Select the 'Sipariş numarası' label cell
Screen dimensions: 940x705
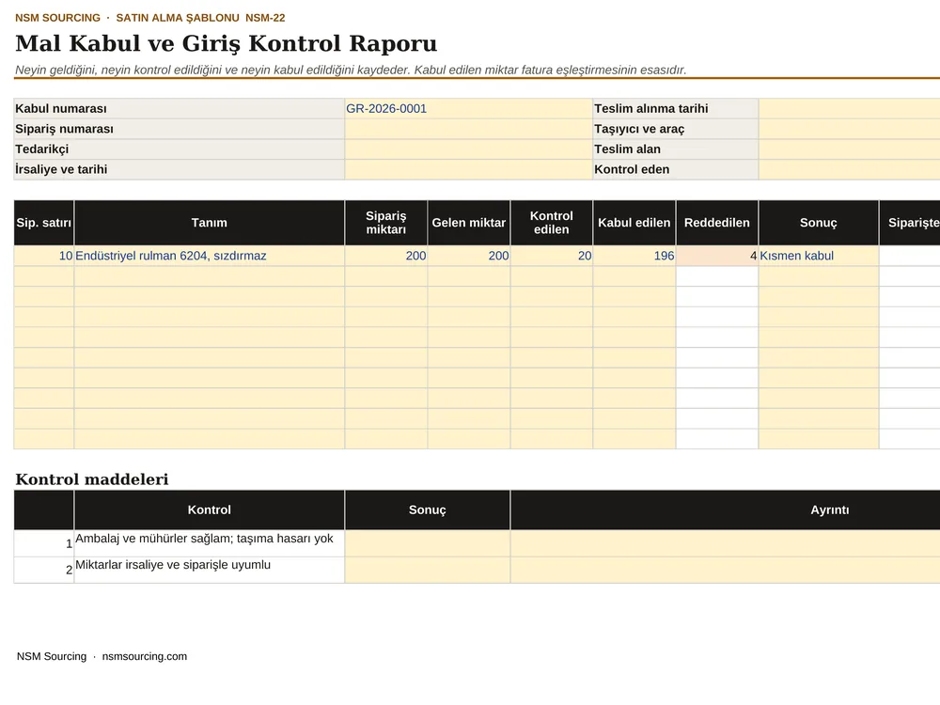tap(180, 129)
